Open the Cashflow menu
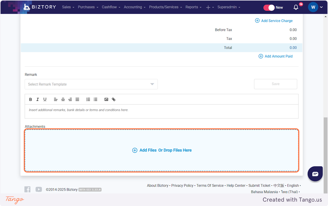Screen dimensions: 328x206 pyautogui.click(x=111, y=7)
